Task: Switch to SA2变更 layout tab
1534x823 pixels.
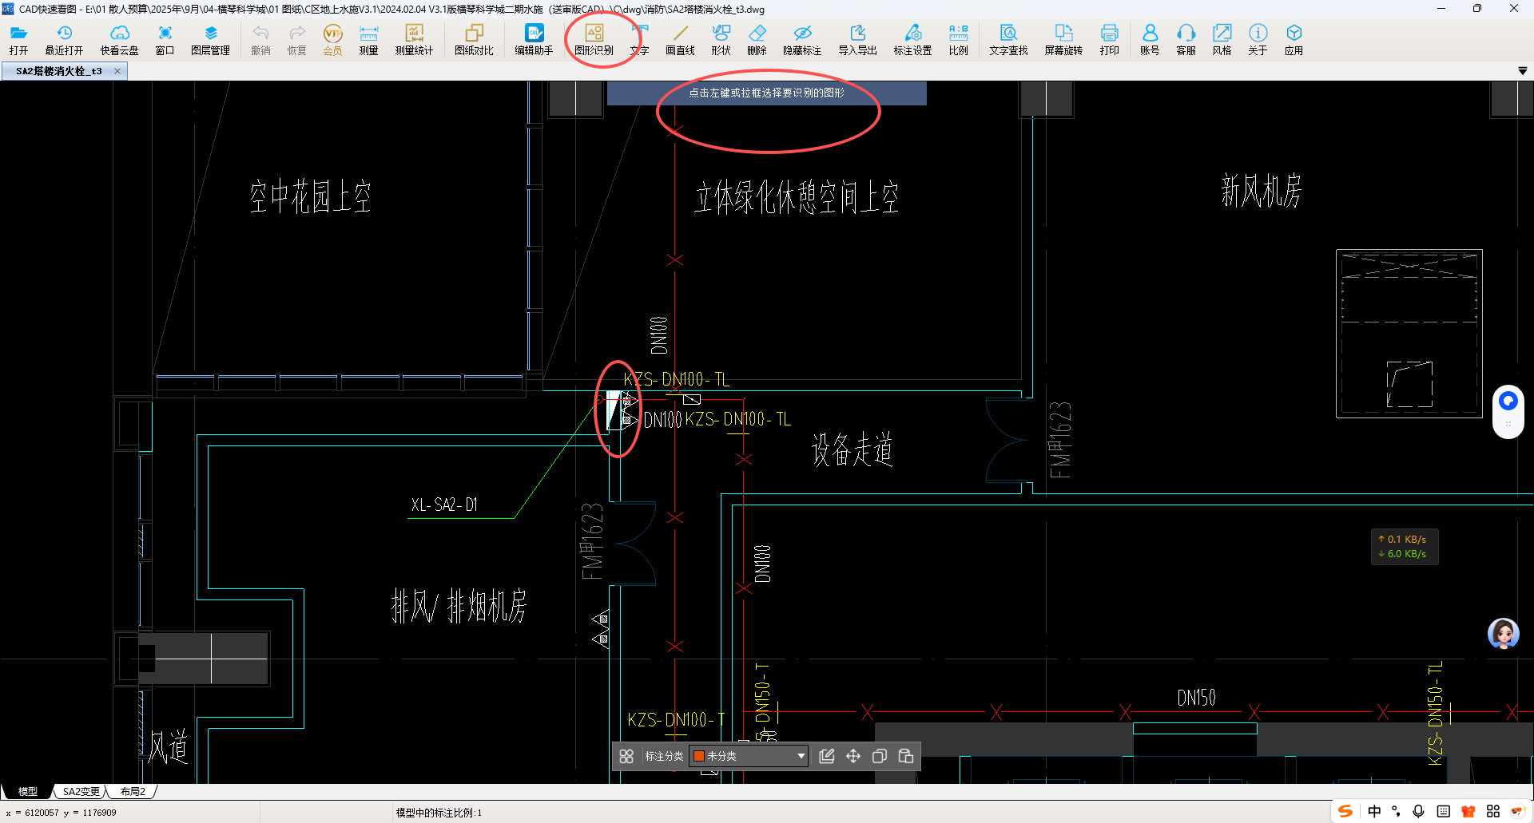Action: tap(81, 792)
